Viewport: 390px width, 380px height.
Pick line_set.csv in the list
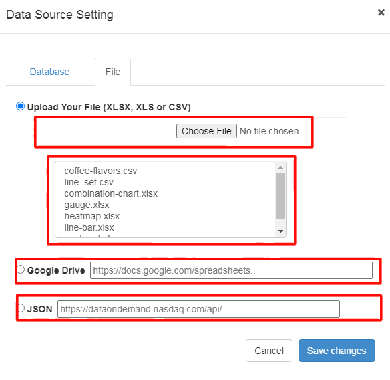point(89,182)
